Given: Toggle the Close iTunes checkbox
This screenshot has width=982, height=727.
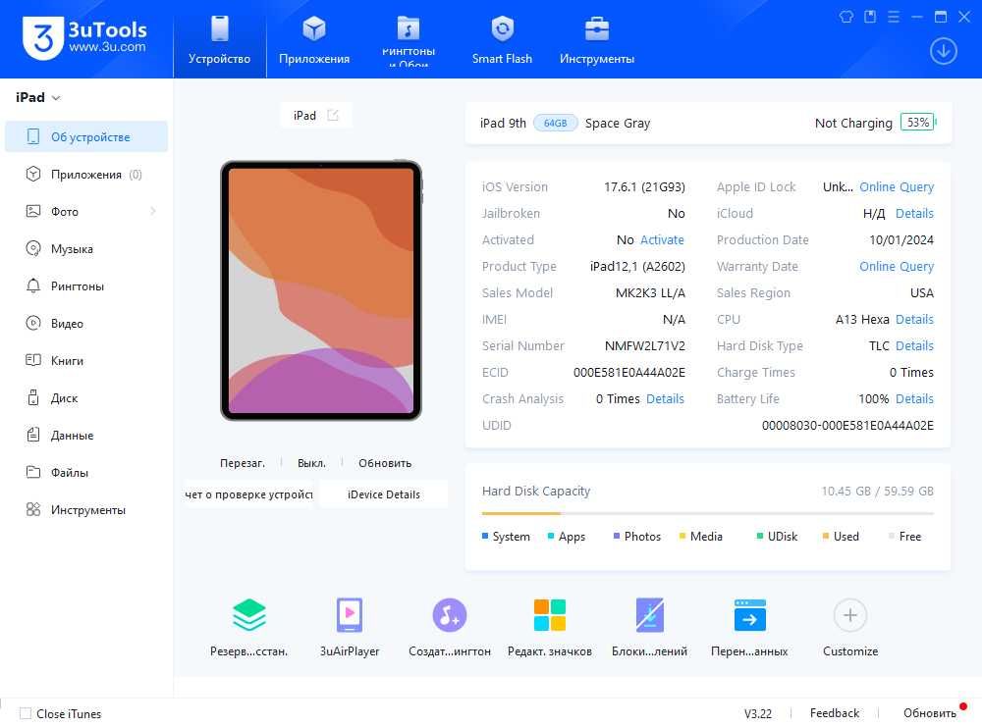Looking at the screenshot, I should pyautogui.click(x=26, y=713).
